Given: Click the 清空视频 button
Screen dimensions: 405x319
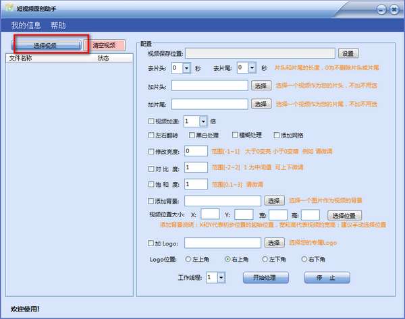Looking at the screenshot, I should coord(105,45).
